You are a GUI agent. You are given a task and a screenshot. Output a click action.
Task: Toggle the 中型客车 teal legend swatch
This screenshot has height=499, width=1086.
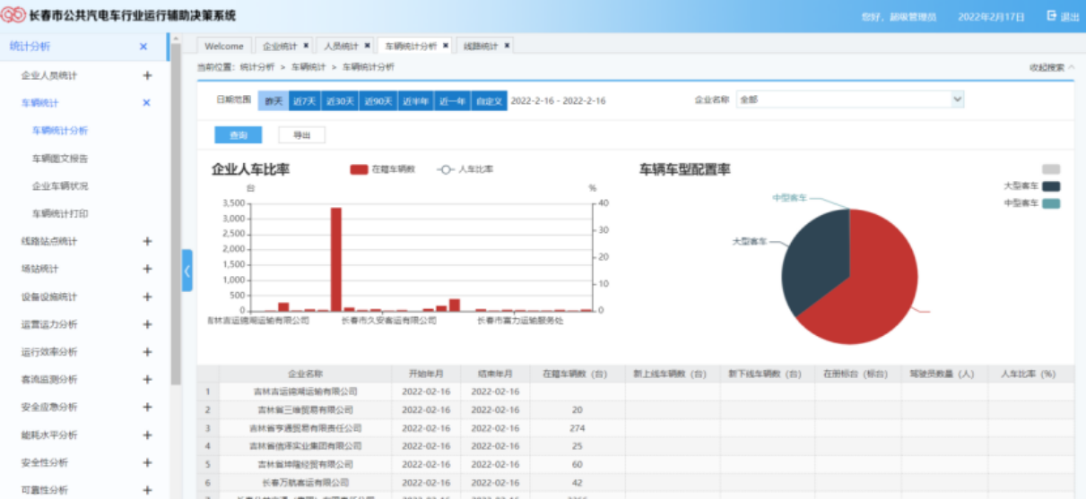(1051, 203)
